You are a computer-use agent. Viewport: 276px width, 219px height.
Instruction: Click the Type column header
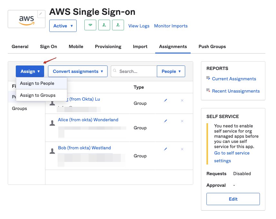[x=138, y=87]
